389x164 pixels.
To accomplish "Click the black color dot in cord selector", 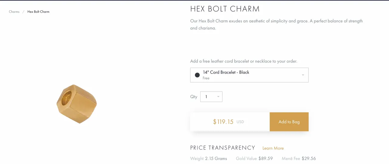I will (x=197, y=75).
